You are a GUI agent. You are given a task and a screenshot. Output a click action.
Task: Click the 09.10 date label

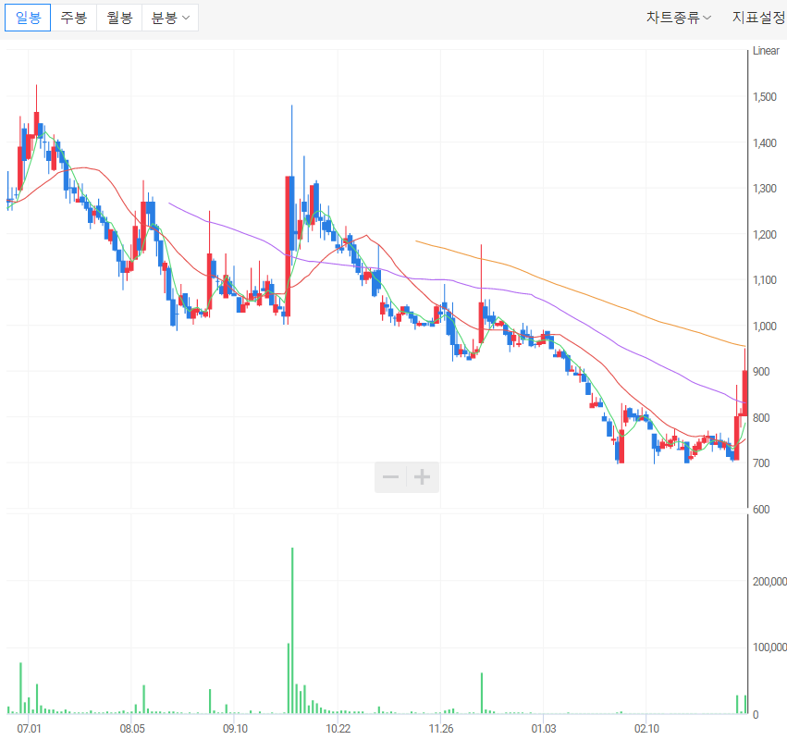tap(235, 728)
